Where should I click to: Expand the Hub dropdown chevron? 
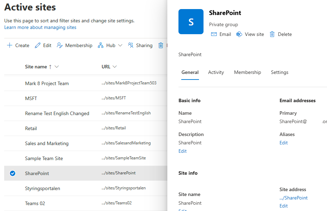coord(120,45)
